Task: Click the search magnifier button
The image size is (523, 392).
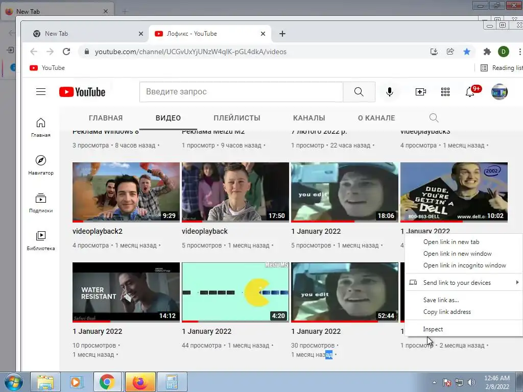Action: tap(359, 92)
